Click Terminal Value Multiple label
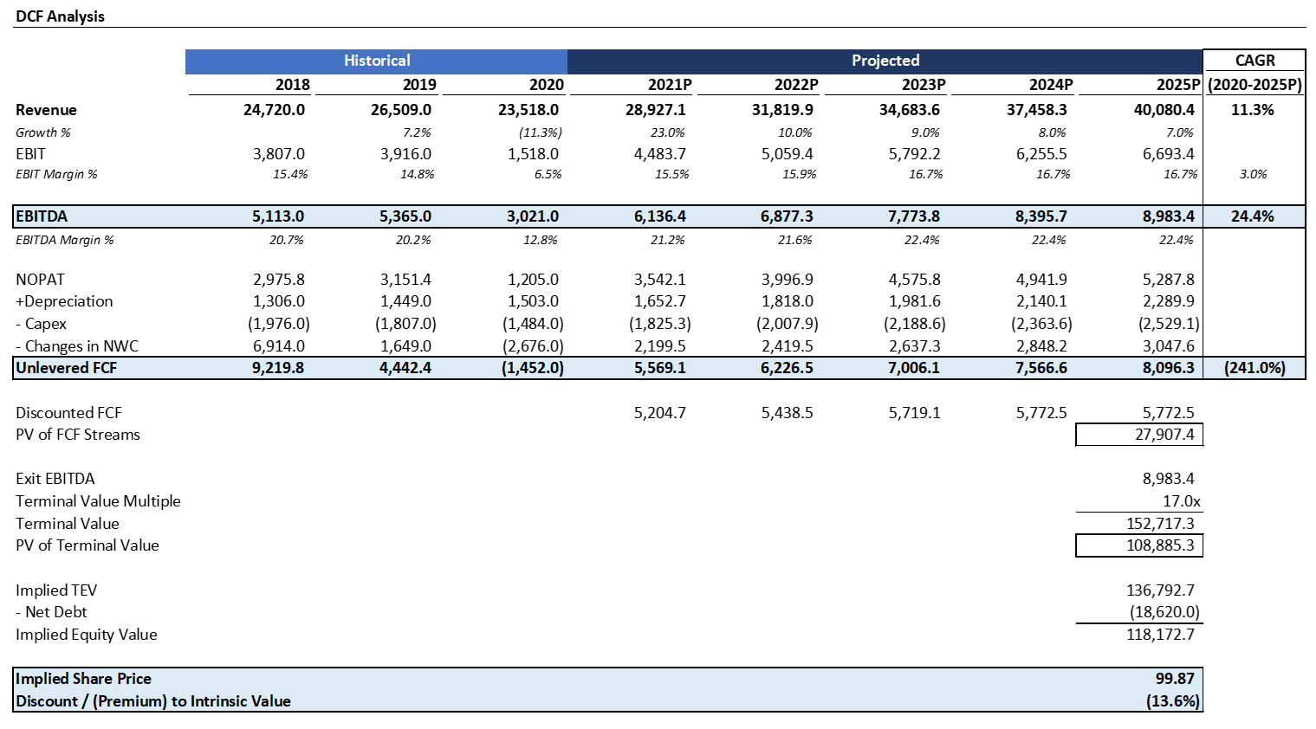The height and width of the screenshot is (729, 1316). coord(98,501)
